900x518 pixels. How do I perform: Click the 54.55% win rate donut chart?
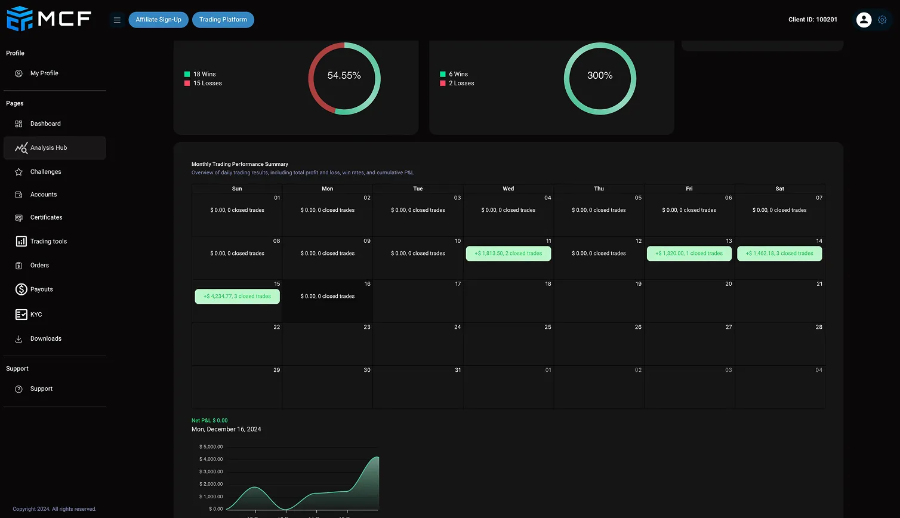coord(344,78)
